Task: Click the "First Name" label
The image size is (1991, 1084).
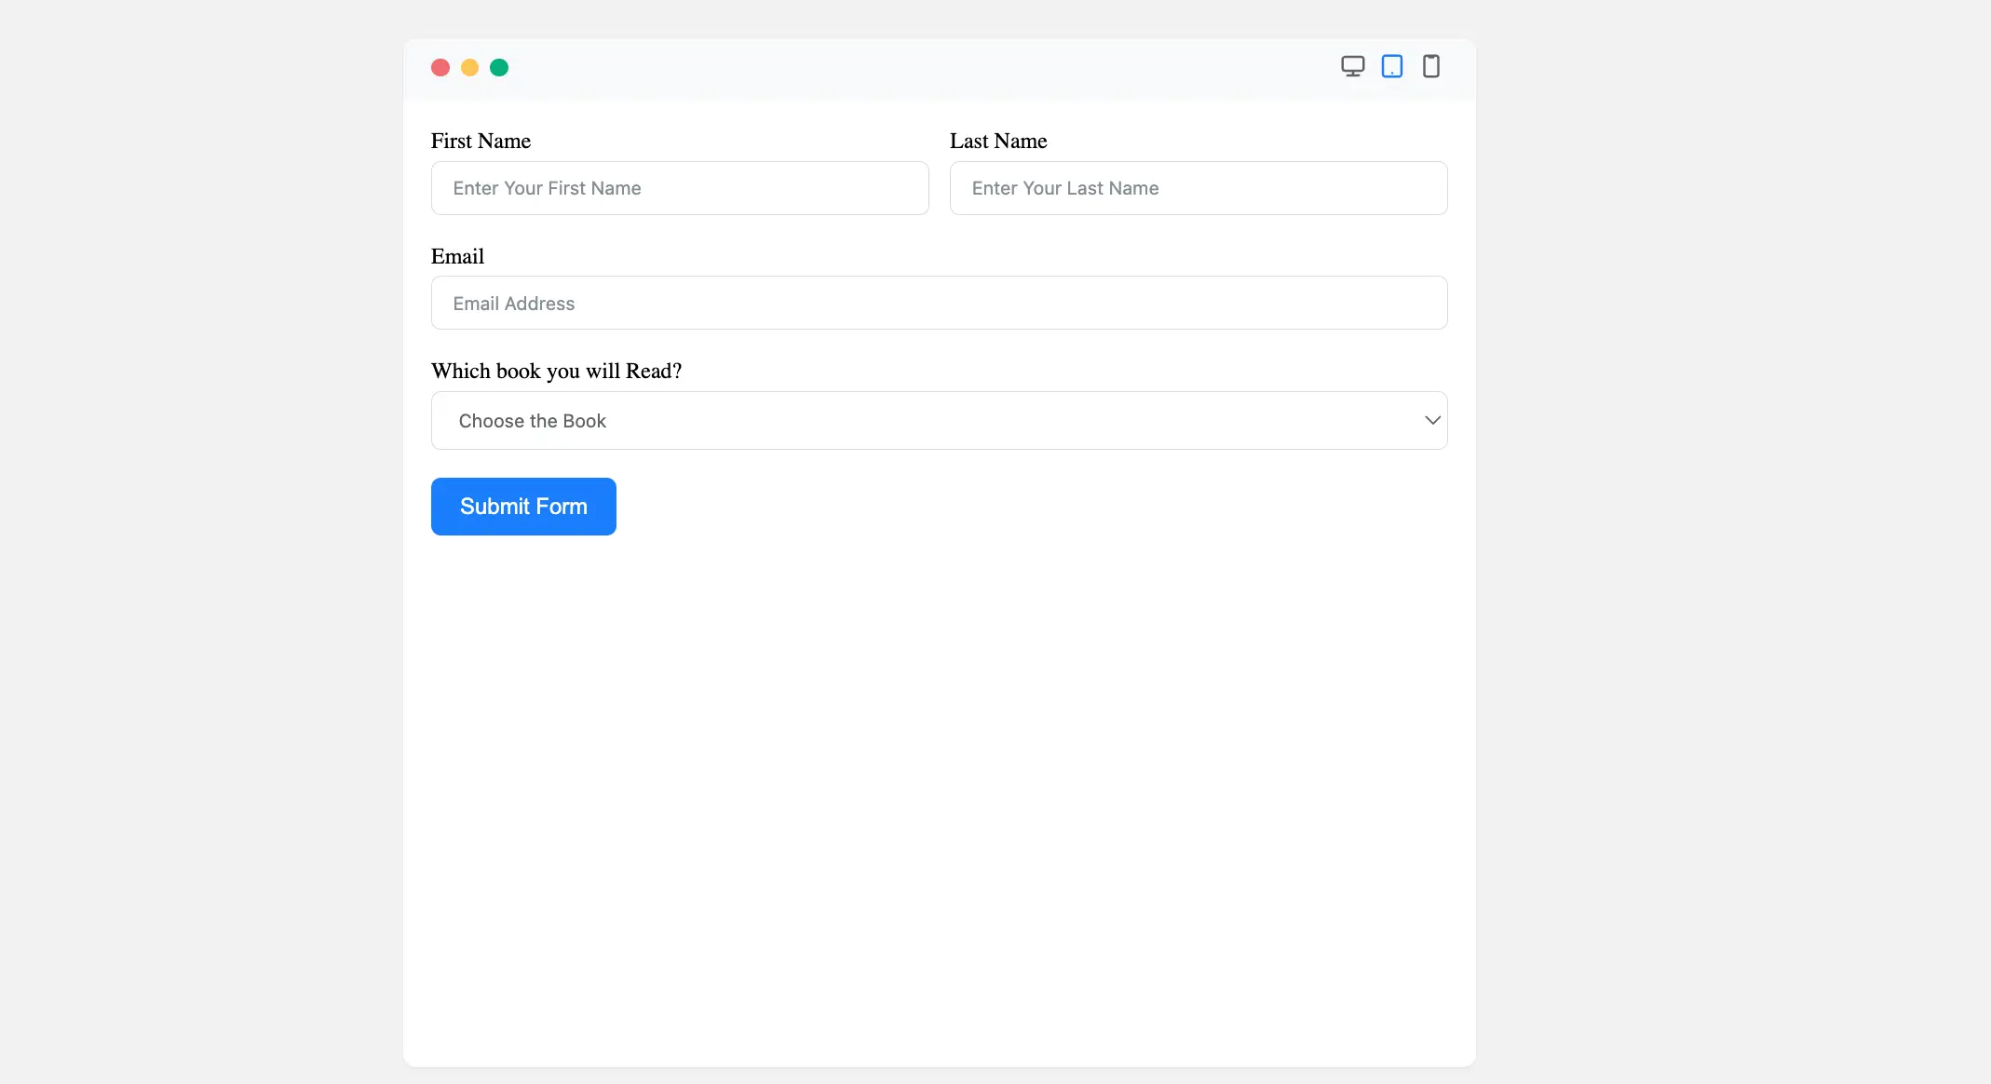Action: click(x=481, y=141)
